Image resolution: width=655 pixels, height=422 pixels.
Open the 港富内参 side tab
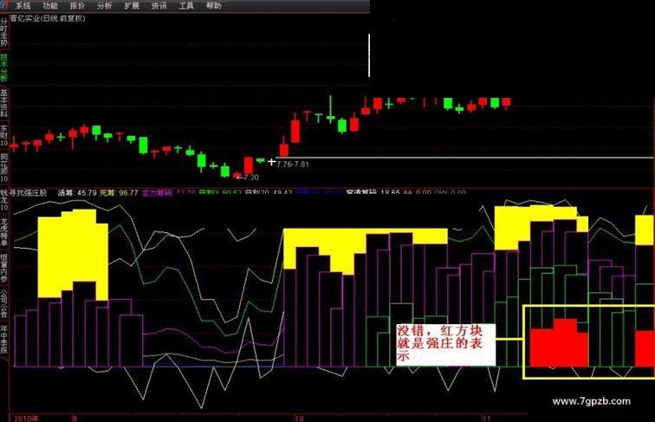(x=3, y=268)
